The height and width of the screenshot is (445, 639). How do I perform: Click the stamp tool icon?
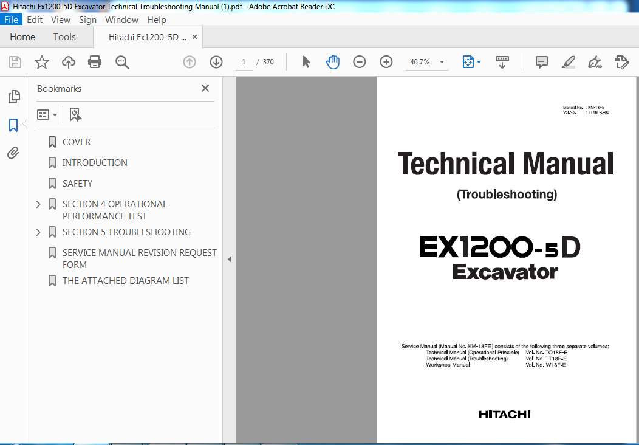[x=622, y=62]
